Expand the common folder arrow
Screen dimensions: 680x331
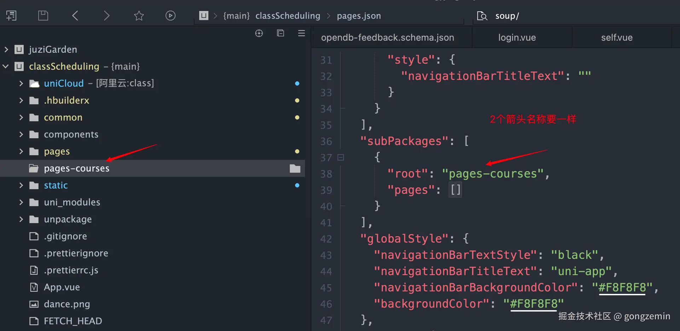(x=21, y=117)
